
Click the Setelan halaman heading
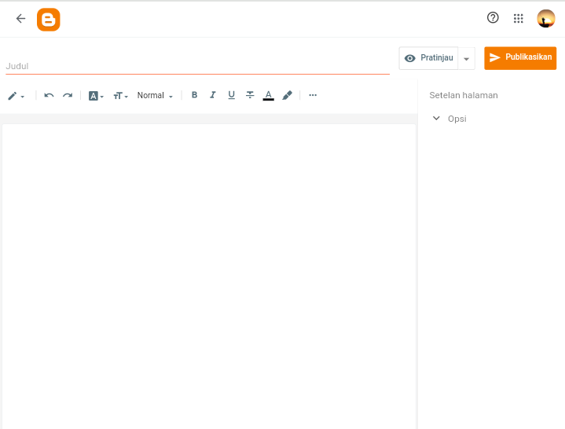click(464, 95)
